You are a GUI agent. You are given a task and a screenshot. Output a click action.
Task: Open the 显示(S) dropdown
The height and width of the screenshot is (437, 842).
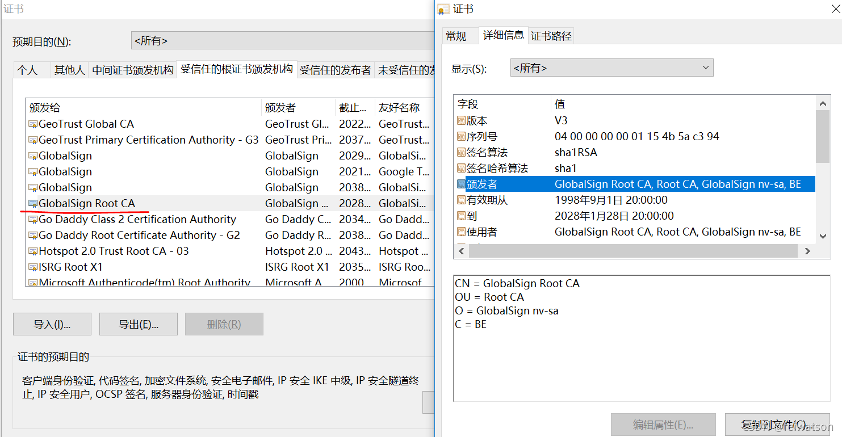click(x=706, y=67)
